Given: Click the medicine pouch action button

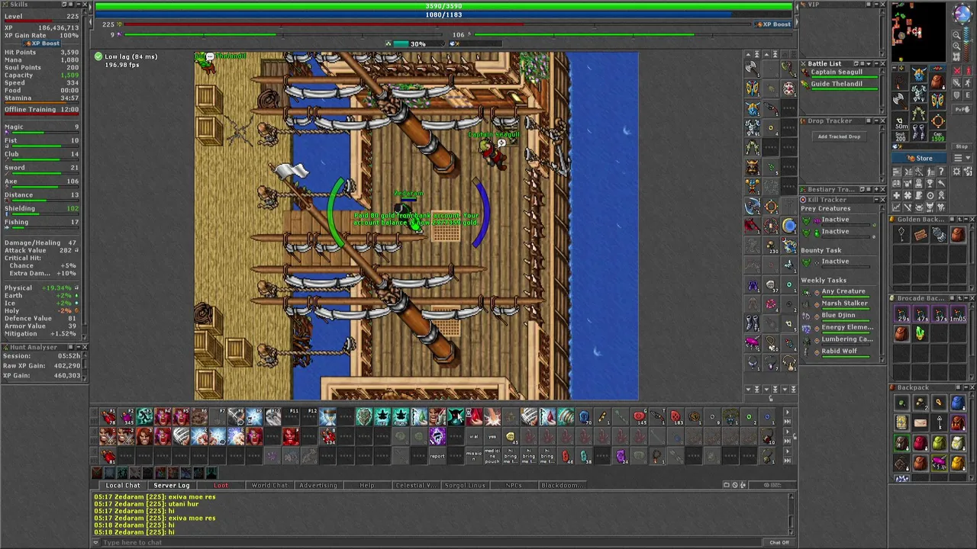Looking at the screenshot, I should coord(492,456).
